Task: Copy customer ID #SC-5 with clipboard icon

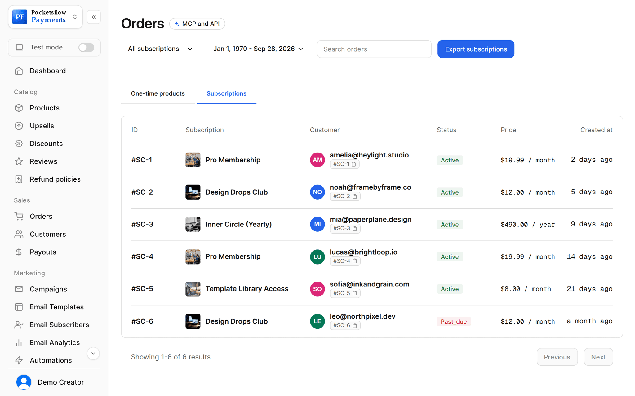Action: (x=355, y=293)
